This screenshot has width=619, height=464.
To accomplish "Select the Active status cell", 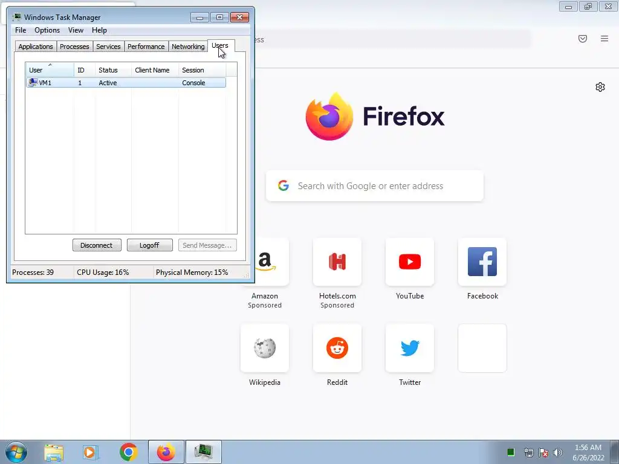I will pos(108,83).
